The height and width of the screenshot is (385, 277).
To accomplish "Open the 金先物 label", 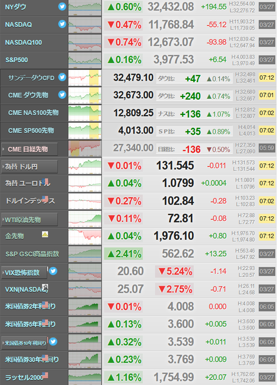I will click(x=14, y=236).
